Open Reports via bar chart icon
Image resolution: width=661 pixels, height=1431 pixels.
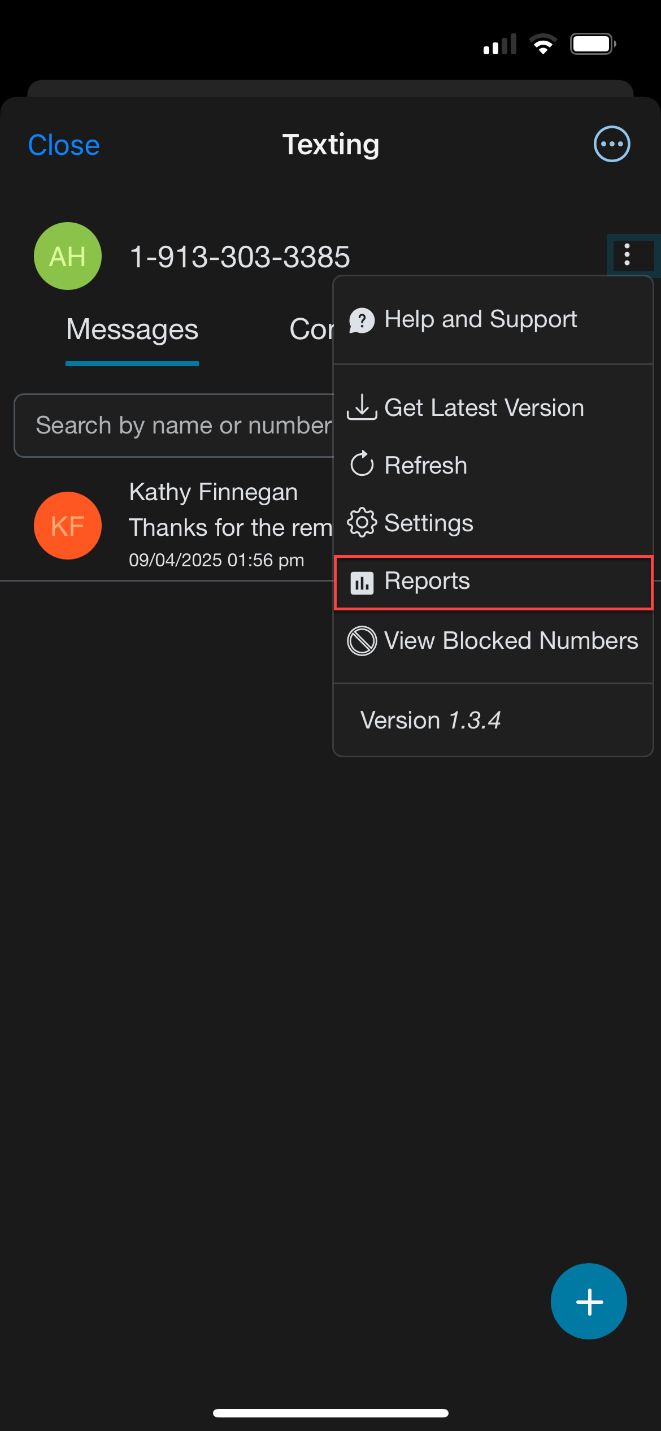[362, 583]
